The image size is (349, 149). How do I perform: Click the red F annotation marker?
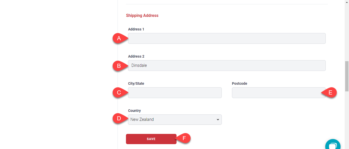[x=184, y=138]
